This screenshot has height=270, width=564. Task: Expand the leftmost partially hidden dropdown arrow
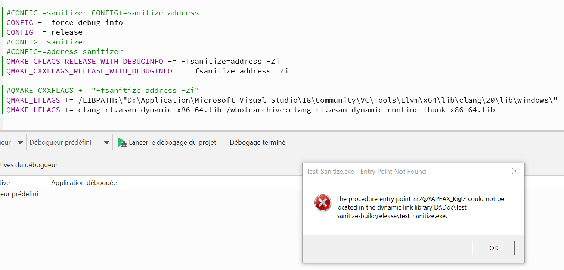[20, 142]
